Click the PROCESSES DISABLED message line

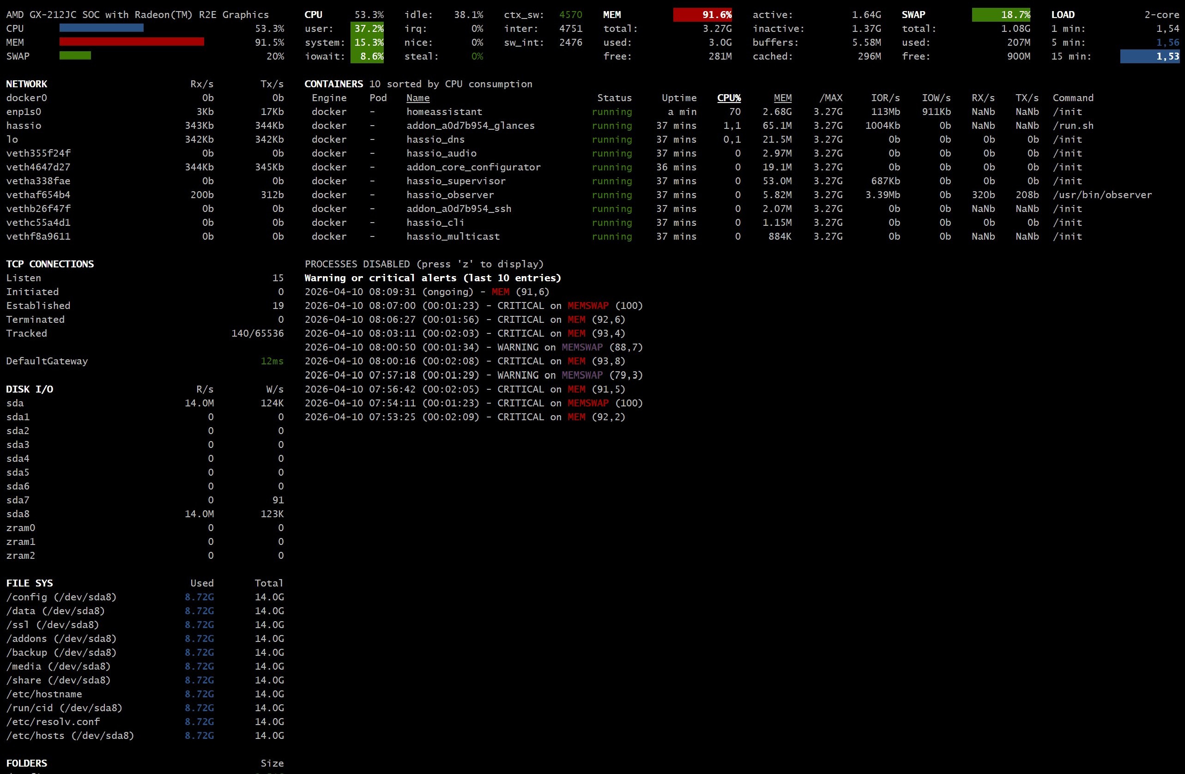424,264
